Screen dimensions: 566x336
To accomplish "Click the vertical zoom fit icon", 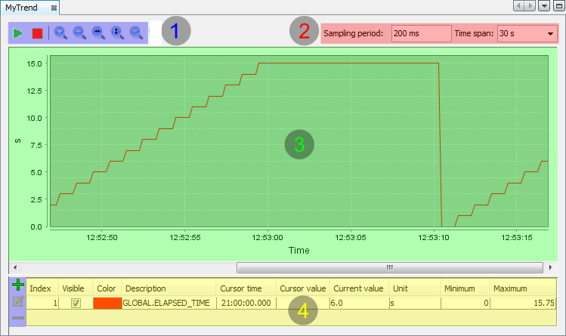I will 117,32.
